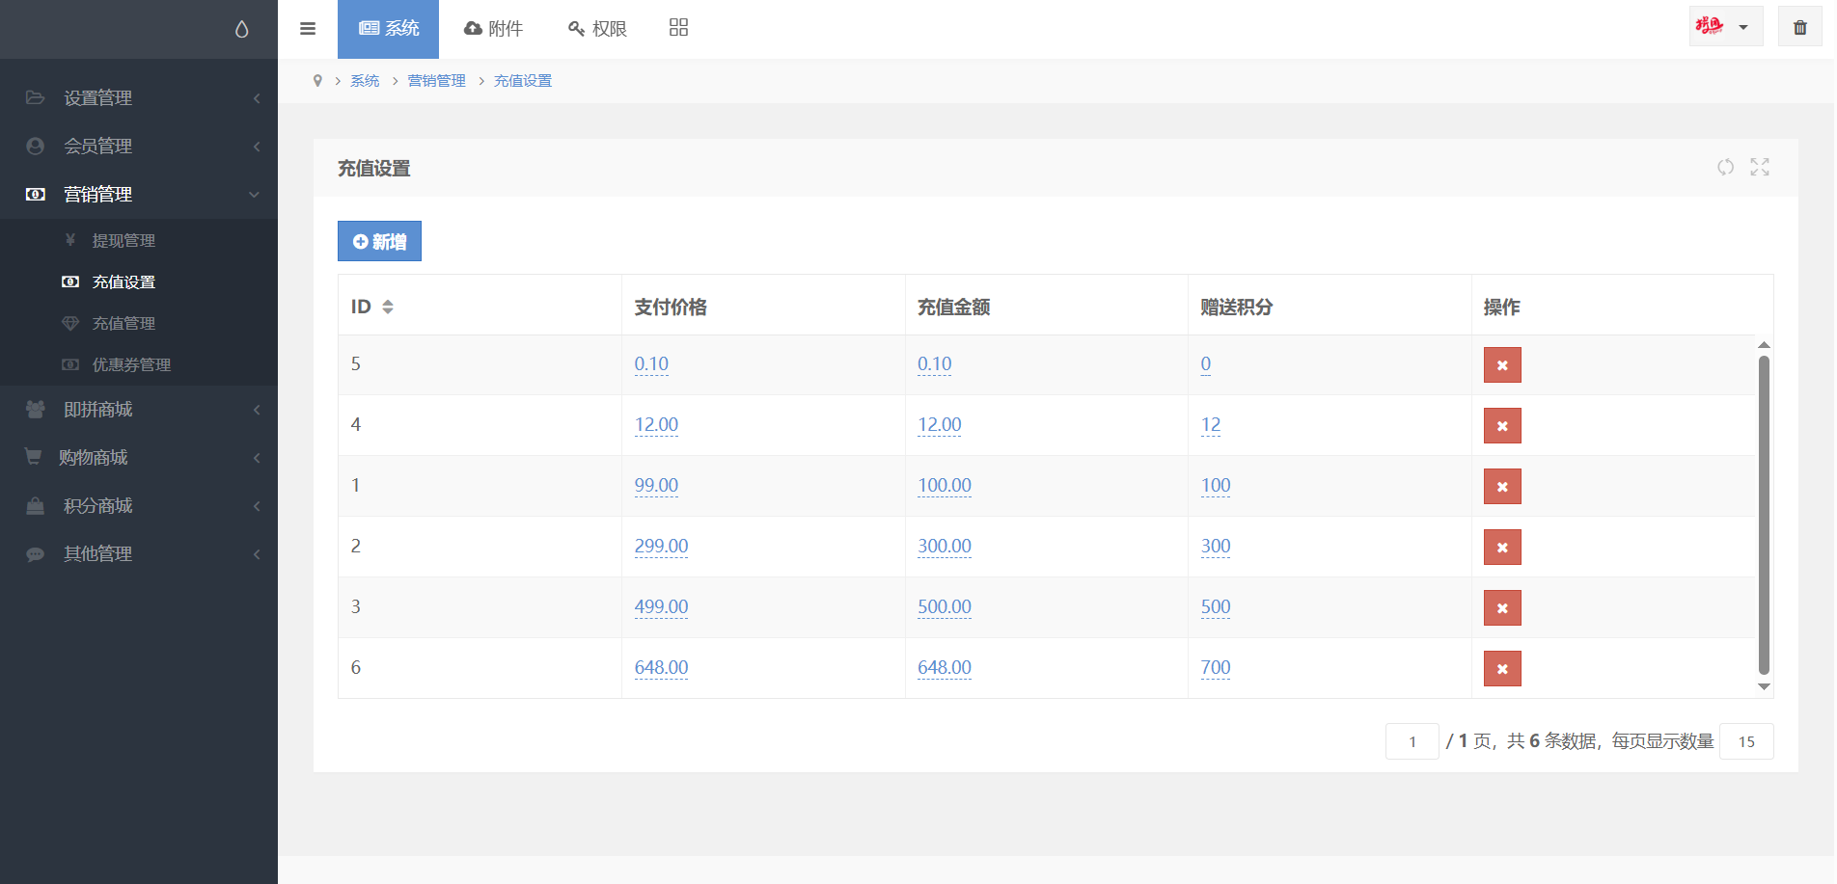The image size is (1837, 884).
Task: Collapse the 营销管理 sidebar section
Action: click(139, 195)
